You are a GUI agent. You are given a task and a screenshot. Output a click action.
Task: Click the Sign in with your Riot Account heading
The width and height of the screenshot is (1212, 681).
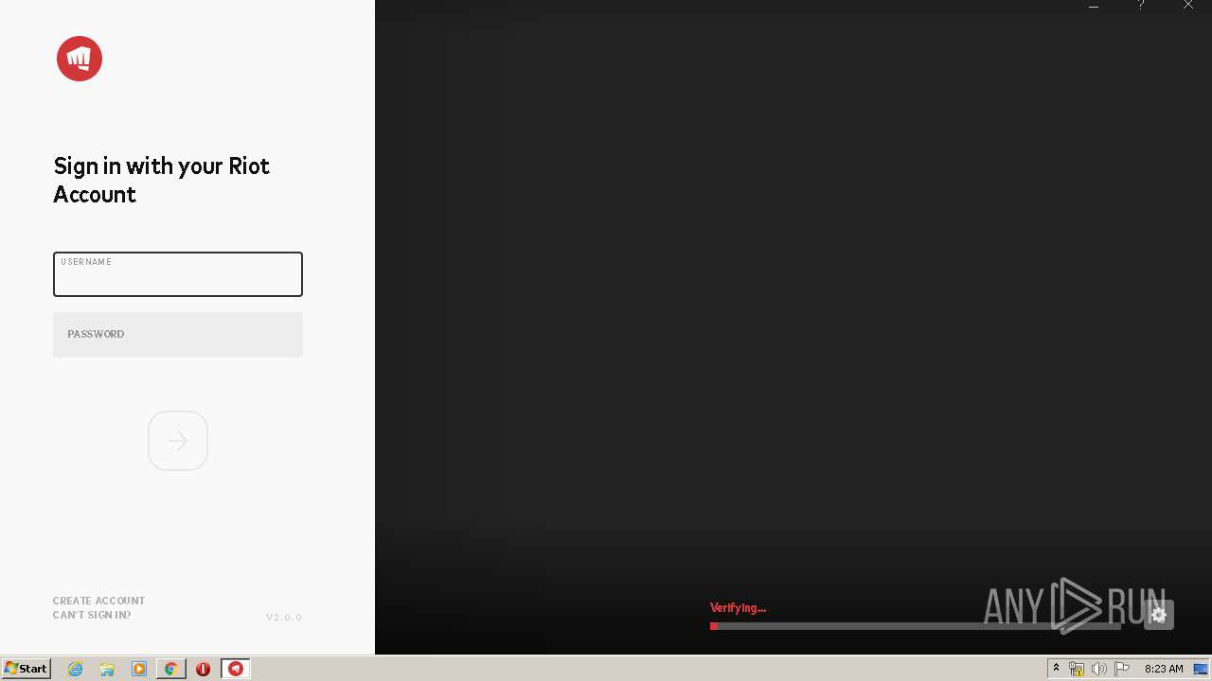tap(162, 180)
